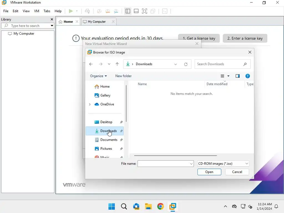Click the Revert to Snapshot icon

tap(108, 11)
